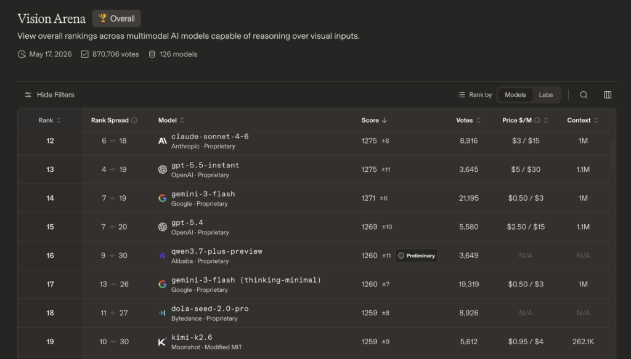The image size is (631, 359).
Task: Click Google logo beside gemini-3-flash (thinking-minimal)
Action: (x=163, y=284)
